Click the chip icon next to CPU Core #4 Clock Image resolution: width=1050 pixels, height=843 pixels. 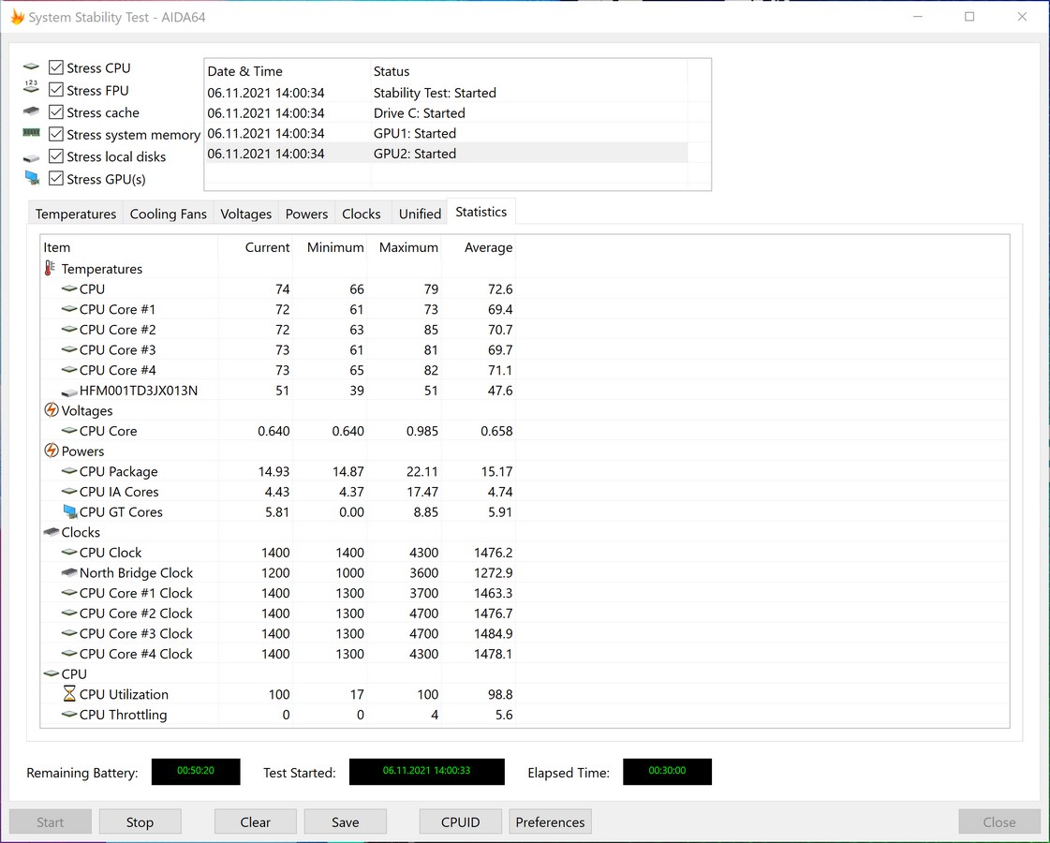click(x=69, y=653)
